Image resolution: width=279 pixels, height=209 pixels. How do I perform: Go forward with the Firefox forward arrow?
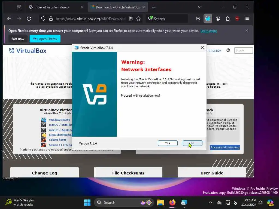(x=19, y=19)
